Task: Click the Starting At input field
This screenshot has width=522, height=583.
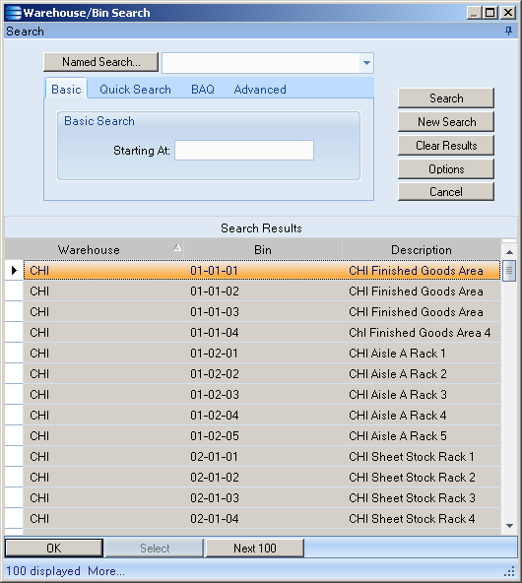Action: [x=244, y=151]
